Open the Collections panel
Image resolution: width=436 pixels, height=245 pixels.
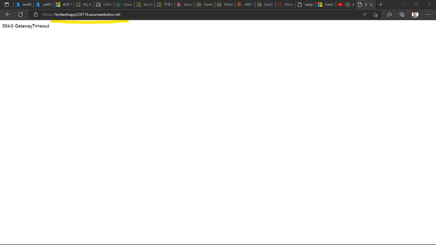point(402,15)
